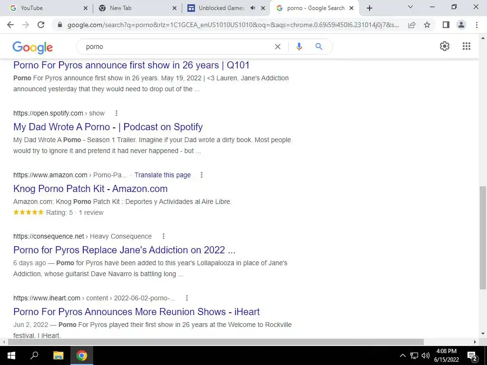Open Google quick settings gear
Screen dimensions: 487x365
(x=445, y=46)
